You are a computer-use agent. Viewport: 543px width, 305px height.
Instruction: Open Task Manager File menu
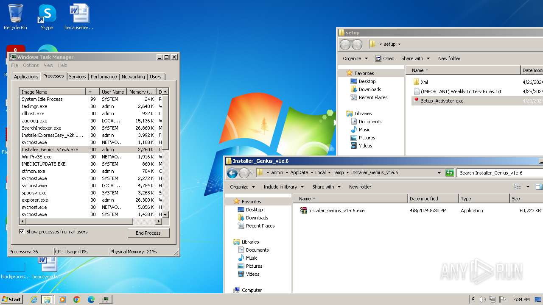(x=14, y=65)
